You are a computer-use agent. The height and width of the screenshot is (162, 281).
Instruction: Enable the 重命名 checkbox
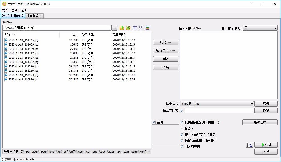click(182, 129)
